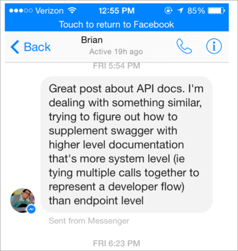The width and height of the screenshot is (238, 251).
Task: Tap the rotation lock status icon
Action: (x=168, y=11)
